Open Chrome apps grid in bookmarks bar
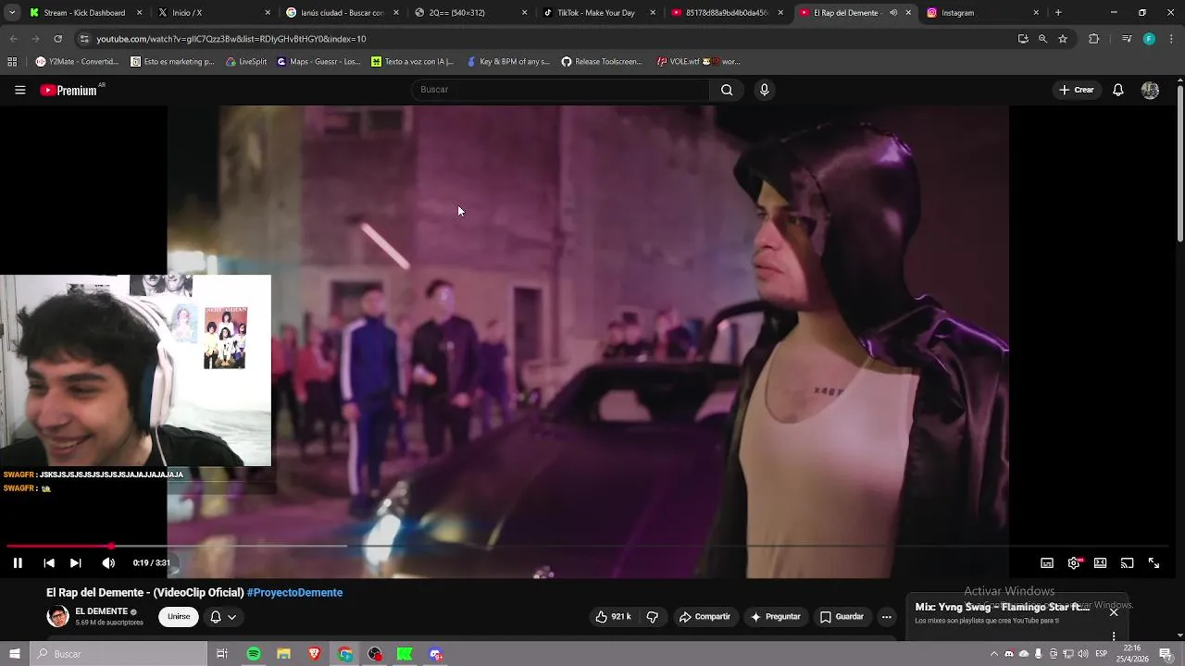Screen dimensions: 1185x666 coord(12,62)
